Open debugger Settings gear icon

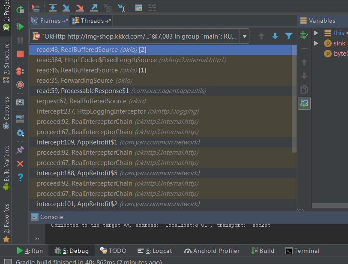20,133
